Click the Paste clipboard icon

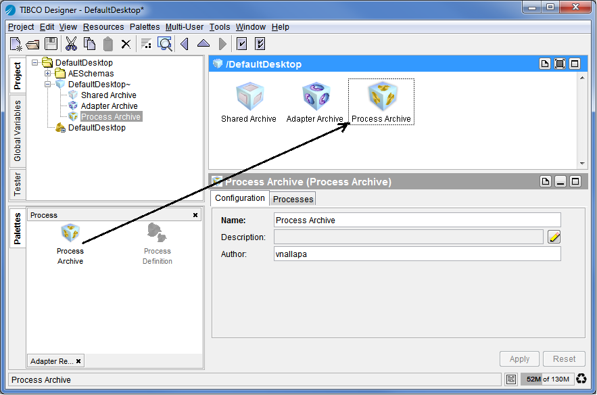(x=108, y=44)
